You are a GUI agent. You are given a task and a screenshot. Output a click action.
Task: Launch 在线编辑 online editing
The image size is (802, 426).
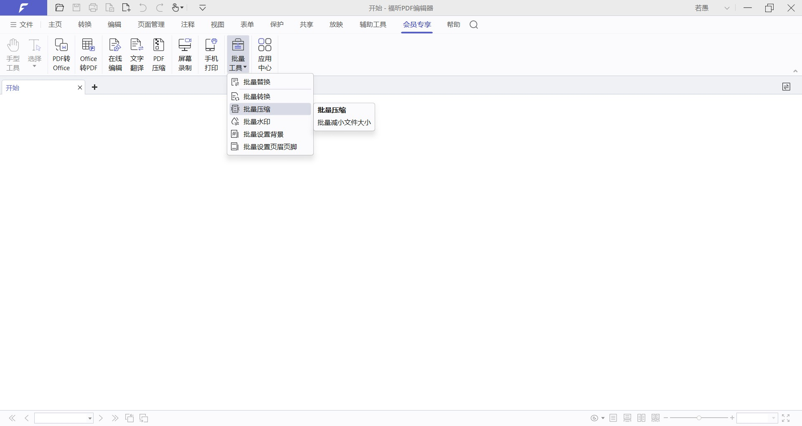(115, 55)
